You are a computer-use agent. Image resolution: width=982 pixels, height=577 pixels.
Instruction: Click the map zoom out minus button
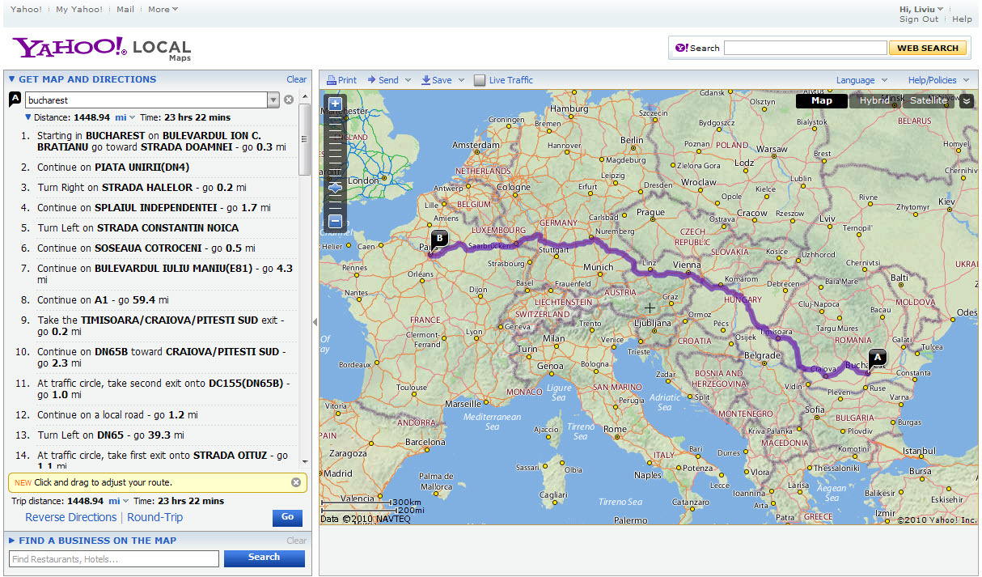(335, 221)
